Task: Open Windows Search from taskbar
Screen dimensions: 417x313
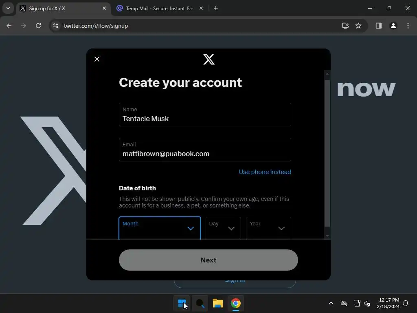Action: 200,303
